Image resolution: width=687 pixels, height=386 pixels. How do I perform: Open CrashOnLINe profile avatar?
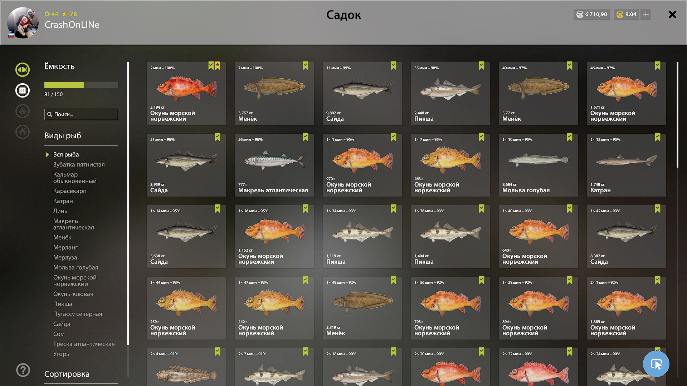(x=23, y=23)
